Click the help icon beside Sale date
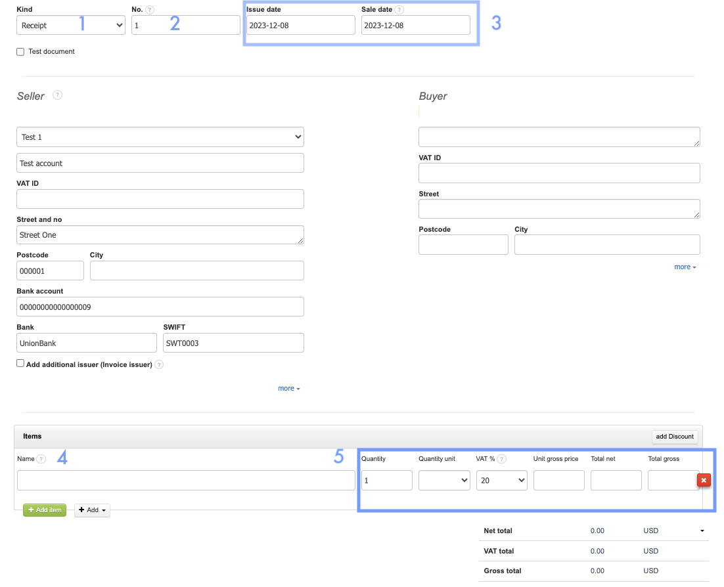 click(x=399, y=10)
